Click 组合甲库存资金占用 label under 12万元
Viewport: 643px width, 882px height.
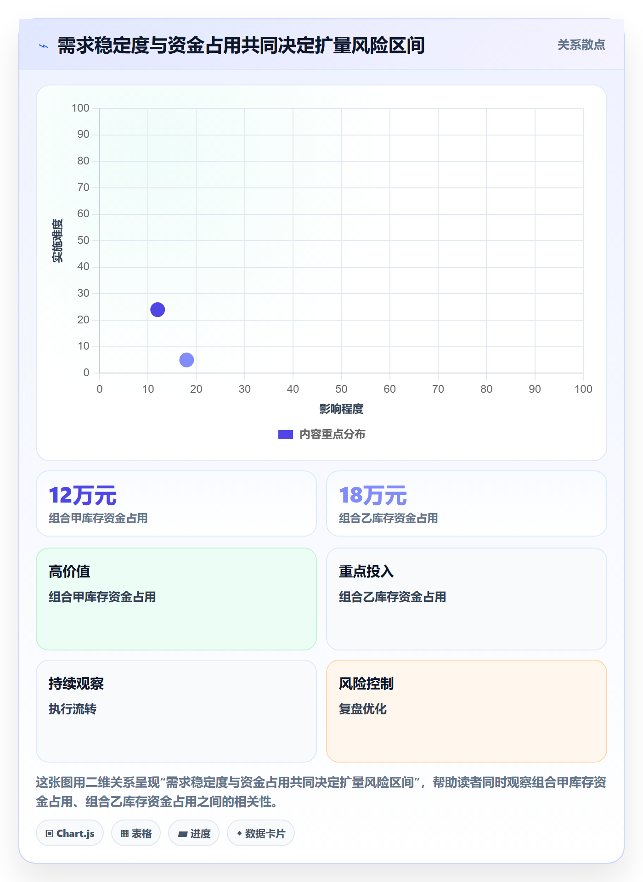(x=98, y=518)
